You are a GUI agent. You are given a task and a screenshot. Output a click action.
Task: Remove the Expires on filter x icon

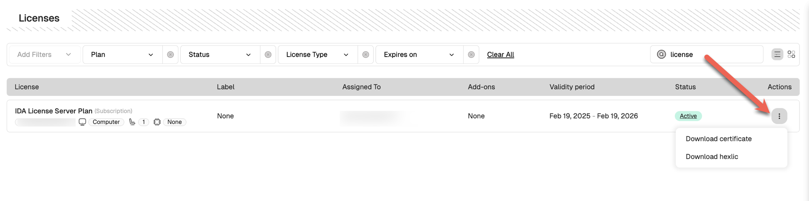coord(471,55)
